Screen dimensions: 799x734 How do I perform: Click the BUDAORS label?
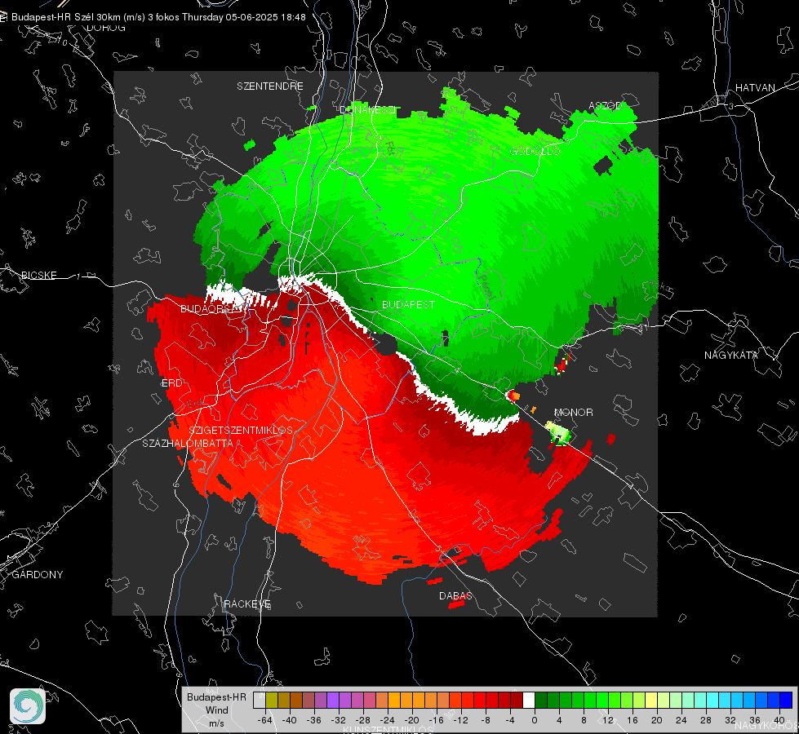(x=209, y=309)
